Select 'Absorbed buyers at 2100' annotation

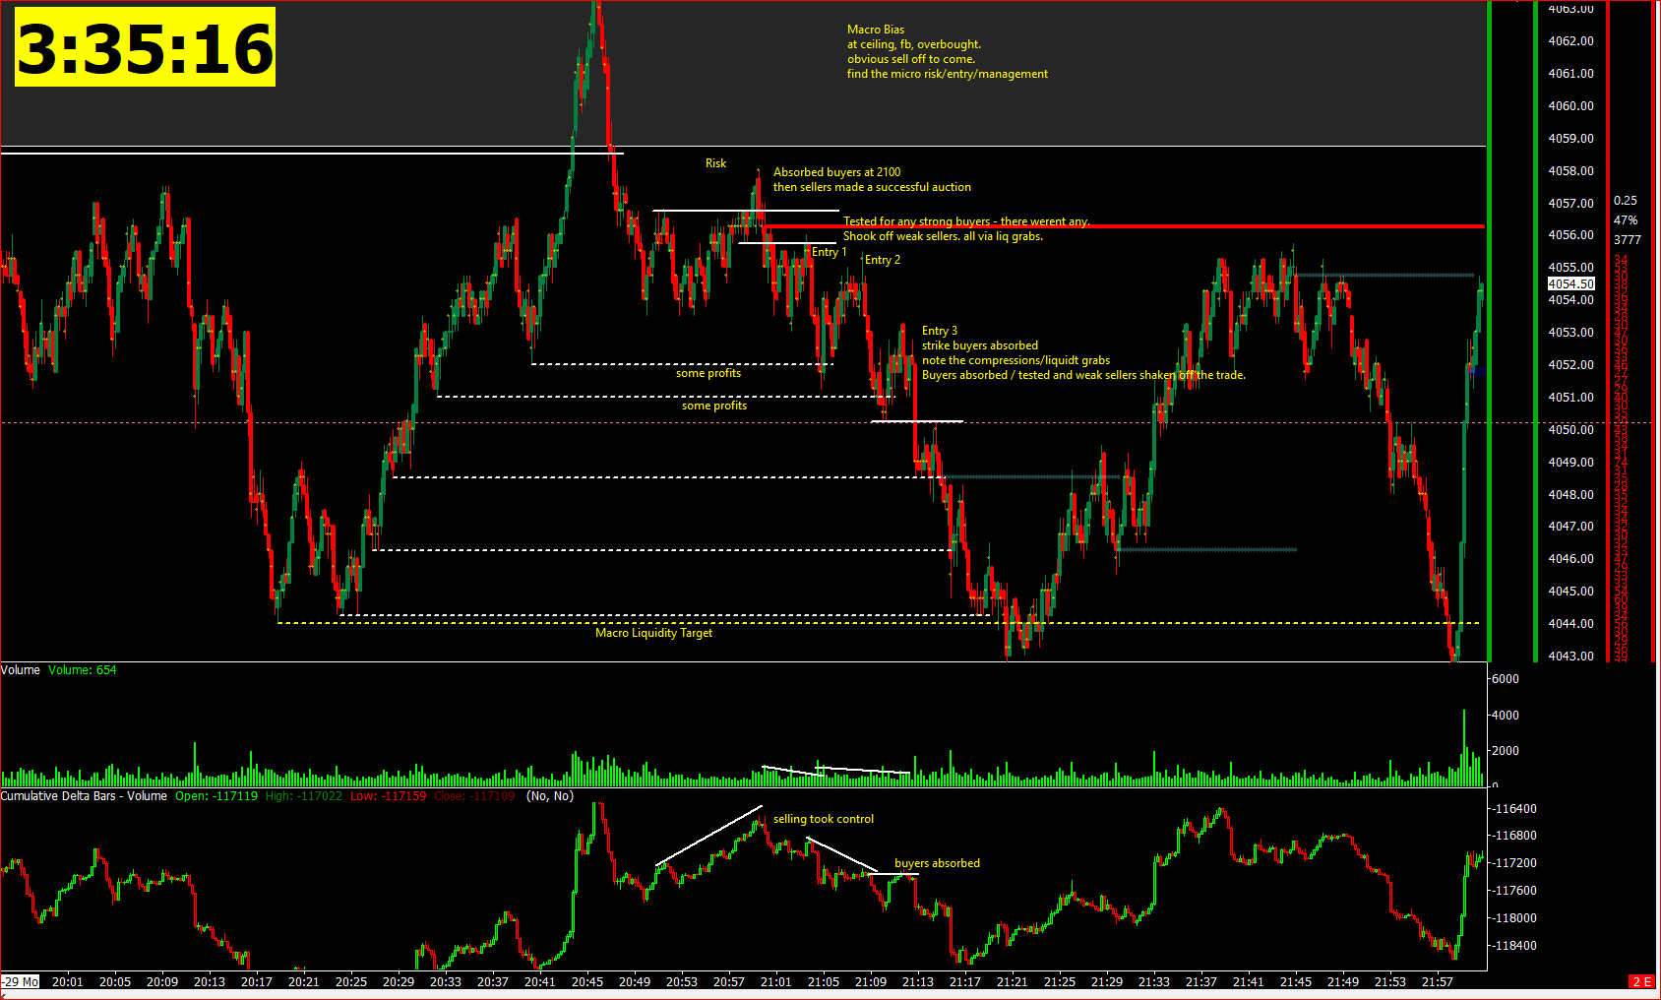(836, 172)
